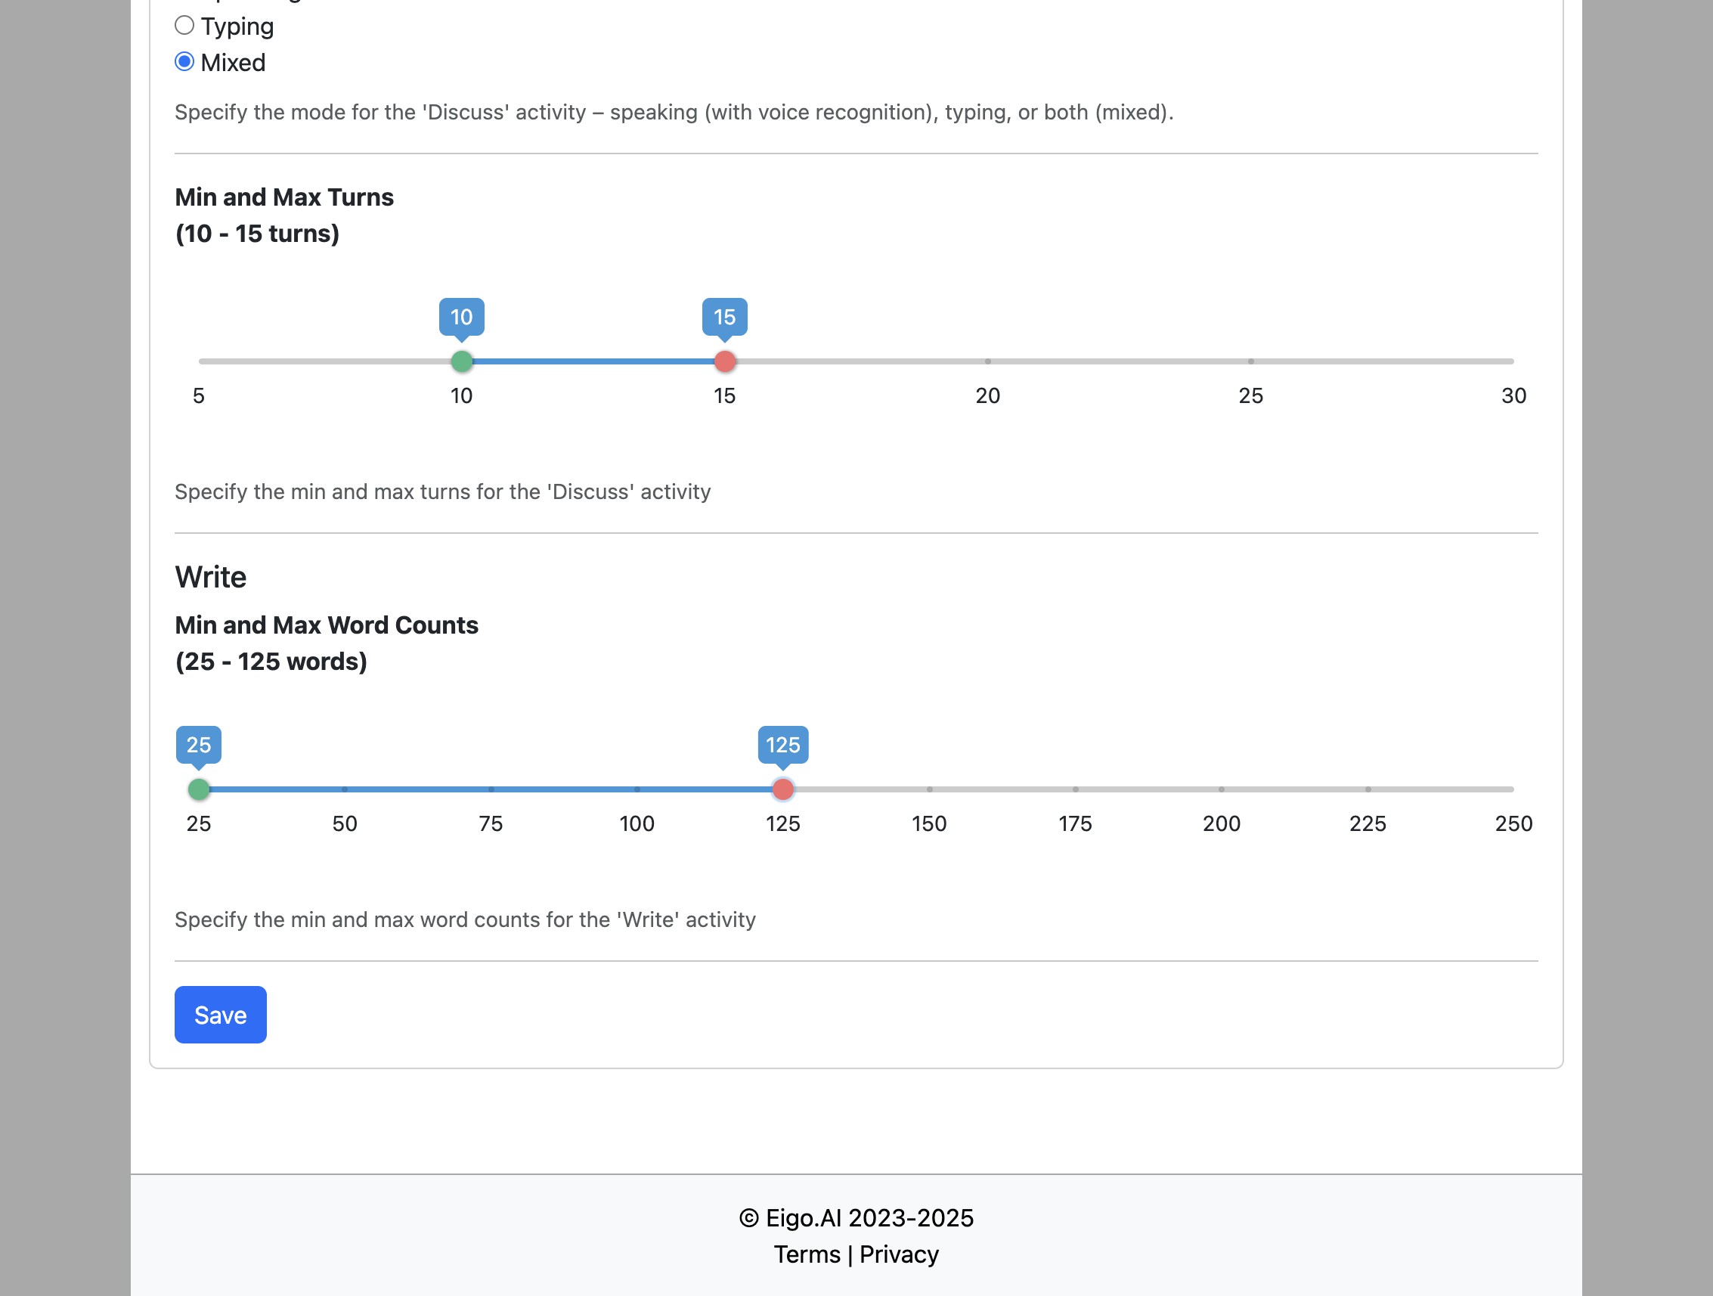Click the turns slider start label 5
The height and width of the screenshot is (1296, 1713).
[199, 396]
